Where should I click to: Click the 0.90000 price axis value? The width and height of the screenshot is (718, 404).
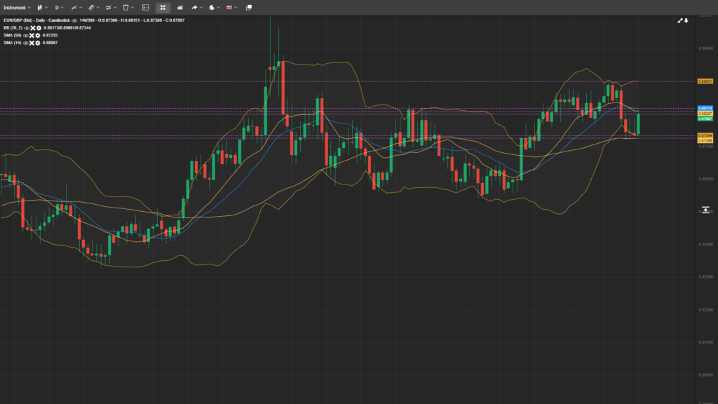(x=705, y=48)
